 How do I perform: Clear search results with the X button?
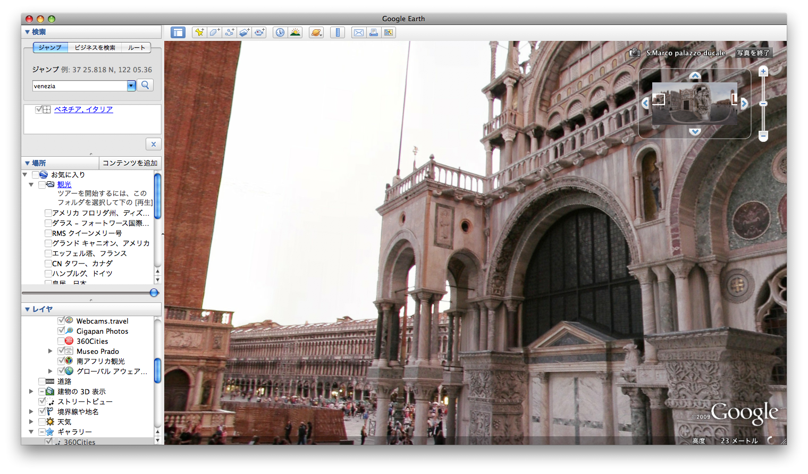153,144
